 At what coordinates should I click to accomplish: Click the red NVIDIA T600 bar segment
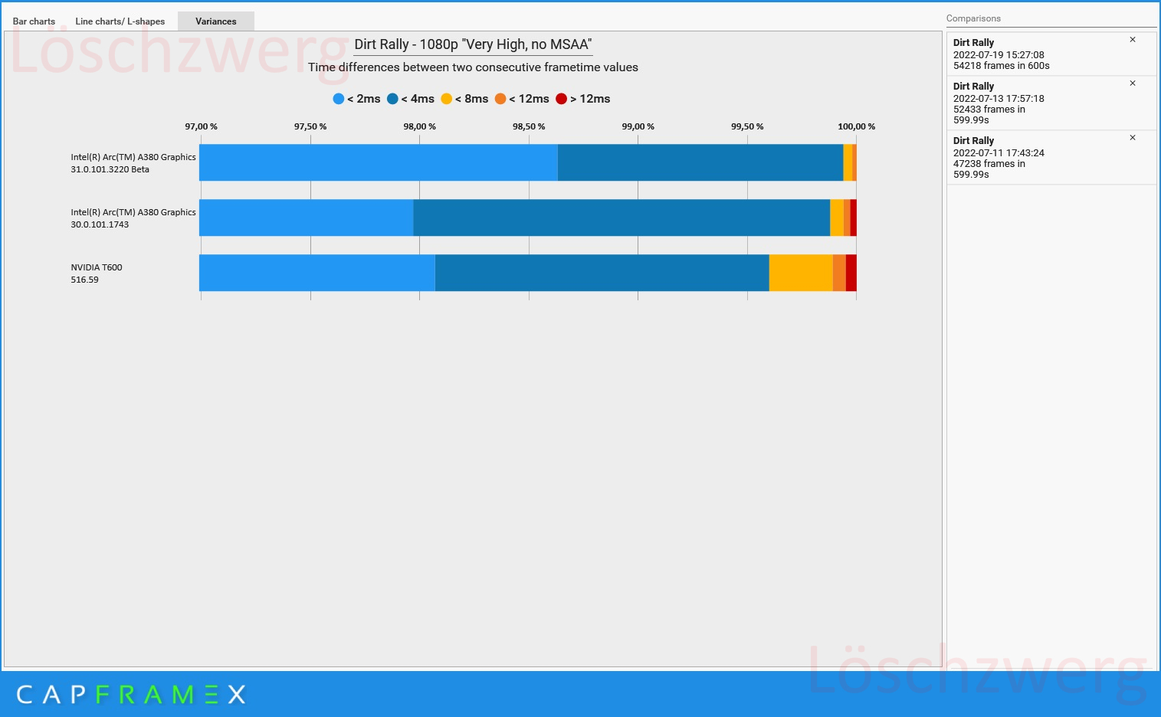(x=851, y=273)
